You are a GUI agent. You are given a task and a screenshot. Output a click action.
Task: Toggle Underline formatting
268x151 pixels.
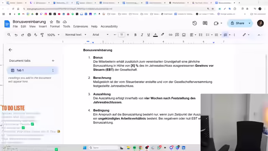pyautogui.click(x=149, y=35)
